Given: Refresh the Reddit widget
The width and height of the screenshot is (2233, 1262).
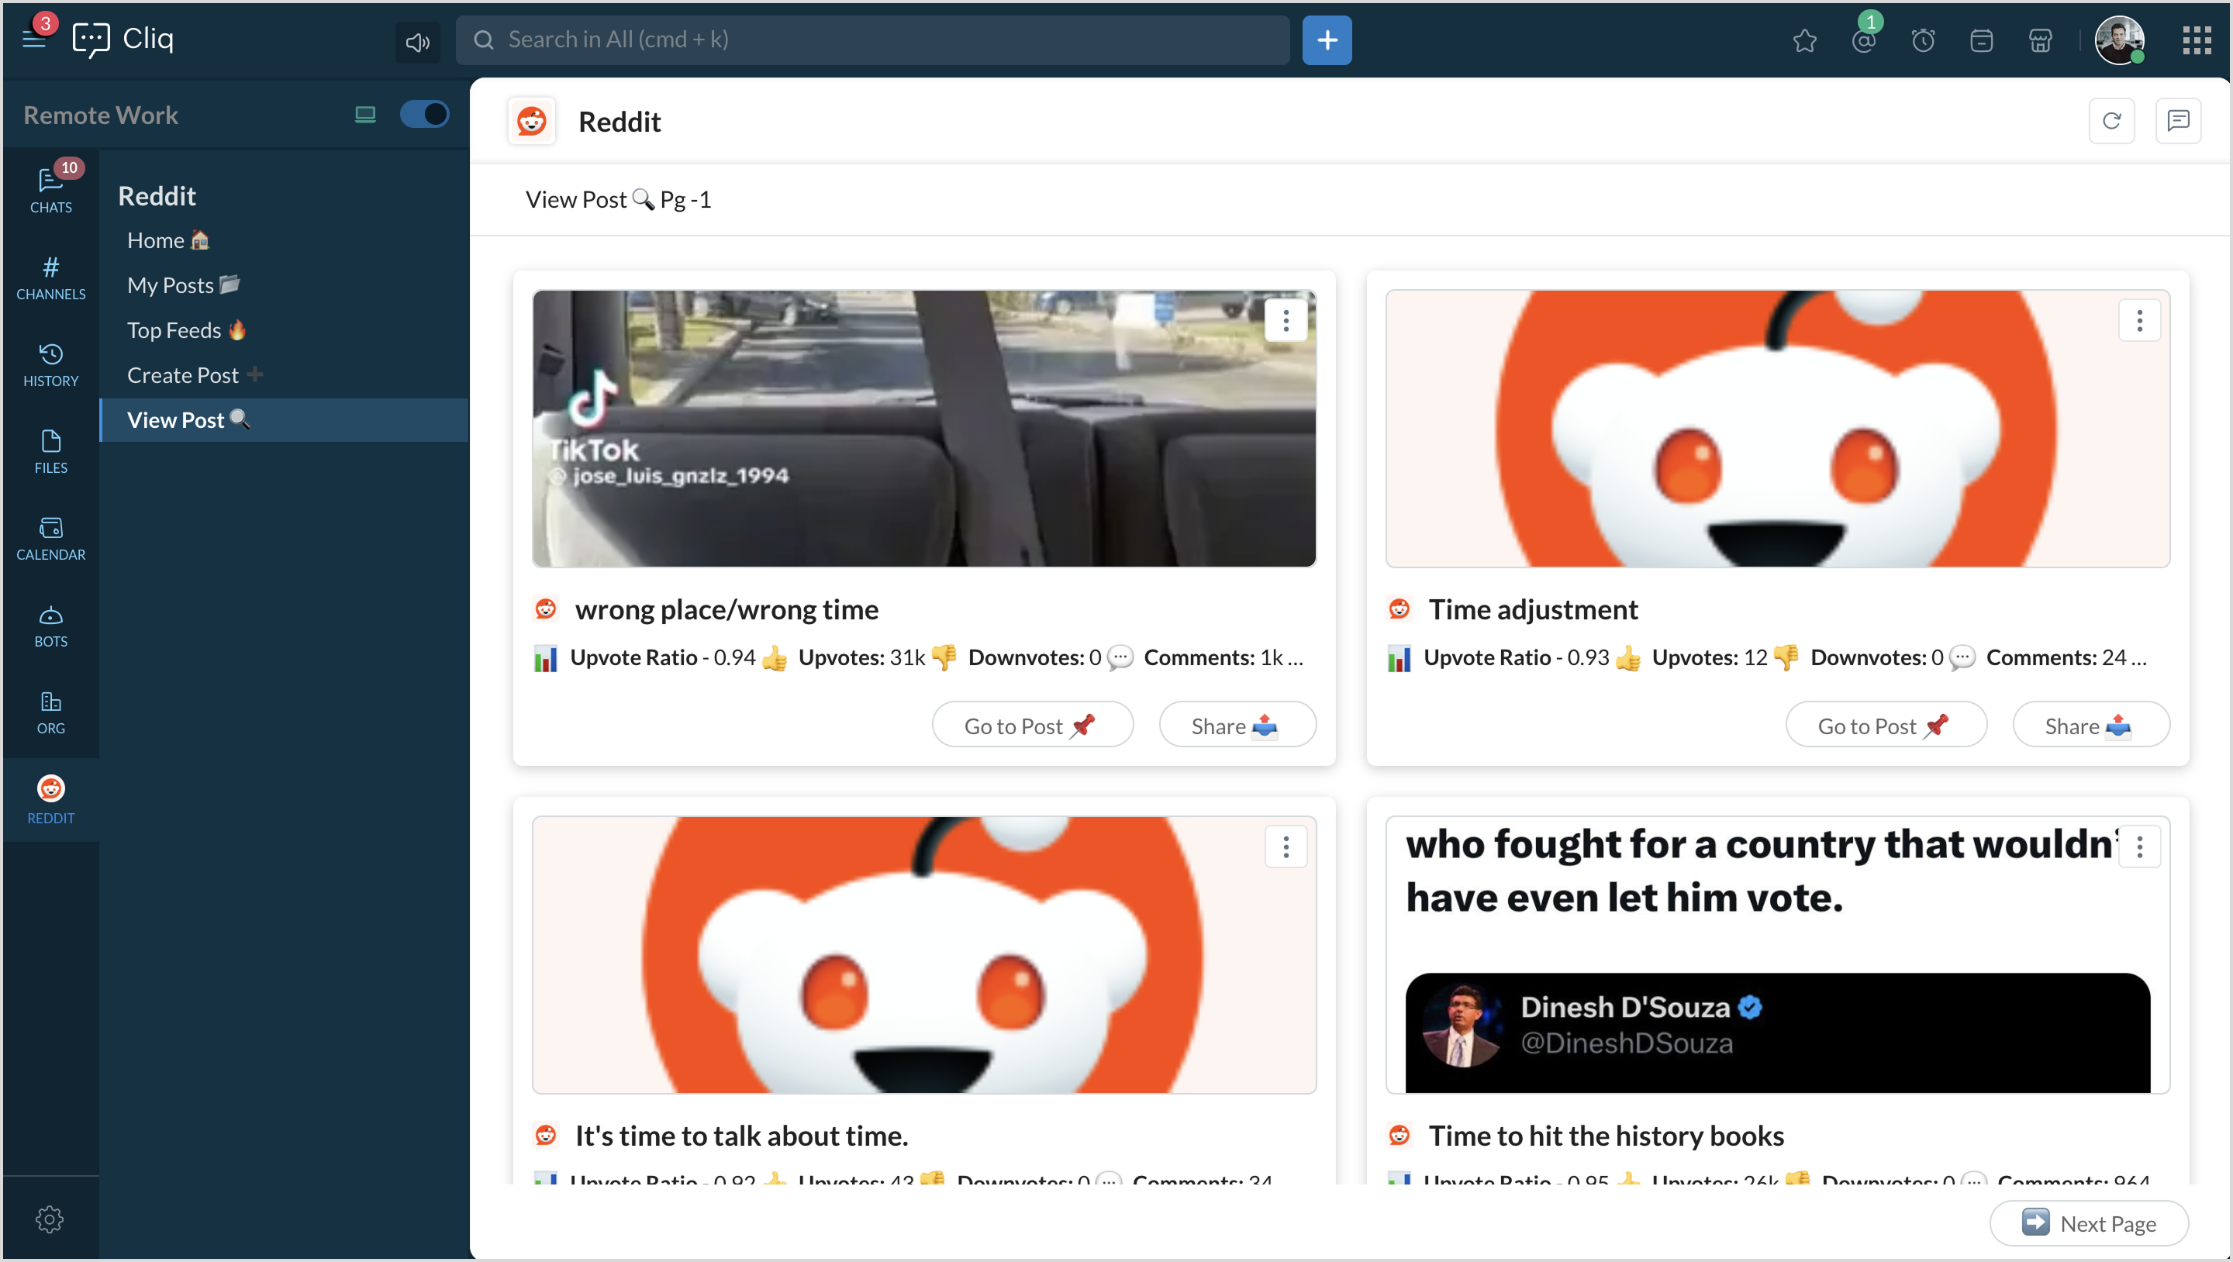Looking at the screenshot, I should pos(2110,122).
